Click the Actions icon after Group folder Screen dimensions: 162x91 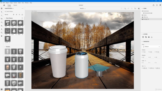152,37
